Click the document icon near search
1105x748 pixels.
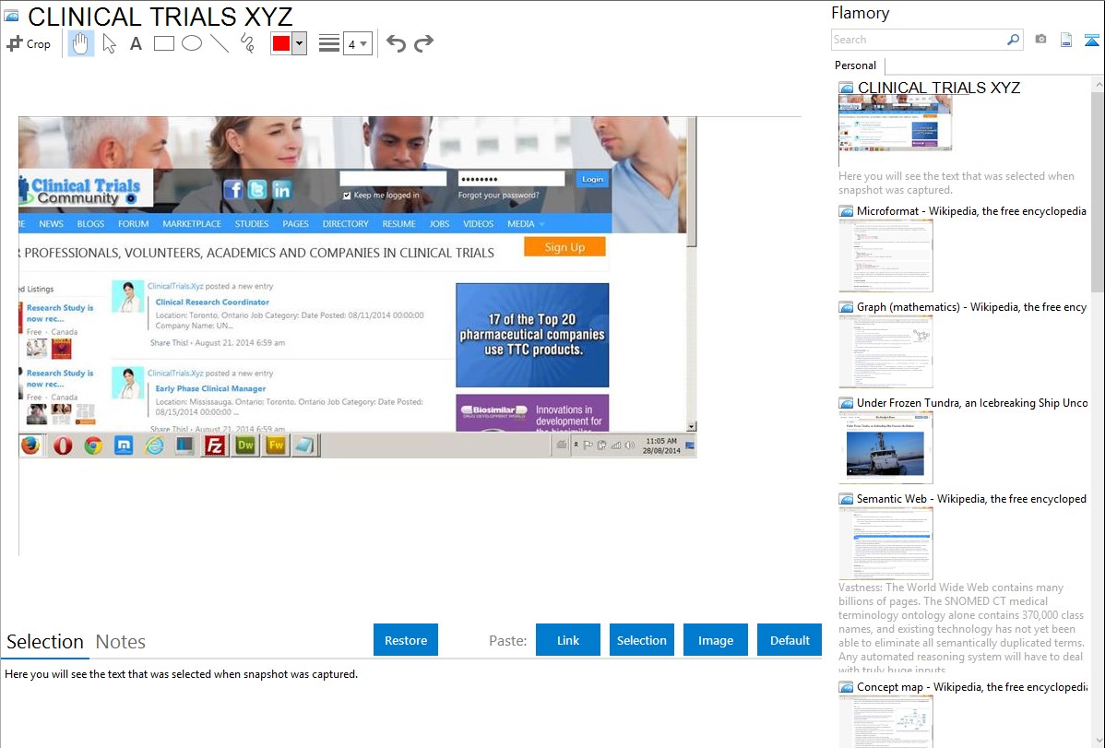coord(1066,40)
